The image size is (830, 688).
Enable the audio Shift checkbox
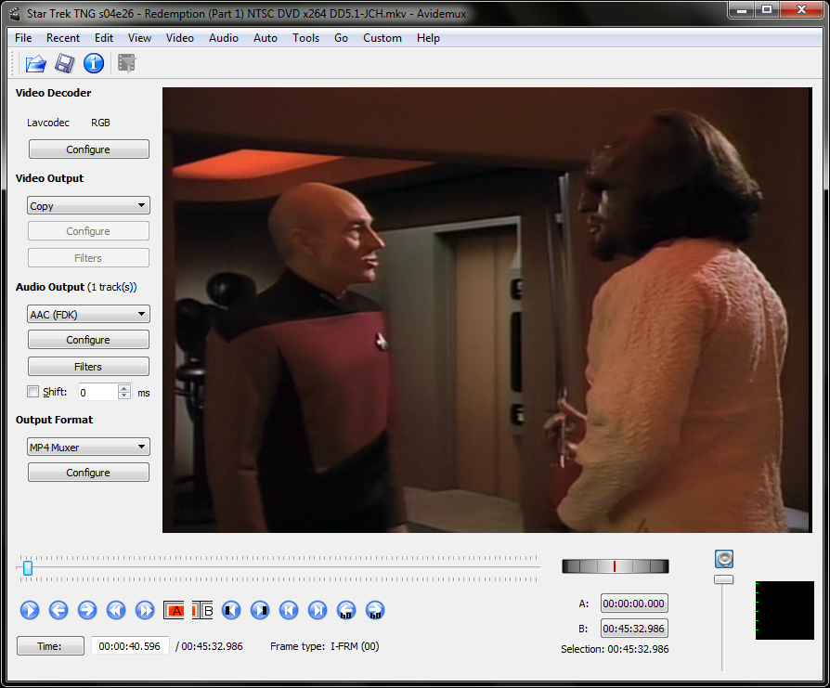[x=32, y=392]
